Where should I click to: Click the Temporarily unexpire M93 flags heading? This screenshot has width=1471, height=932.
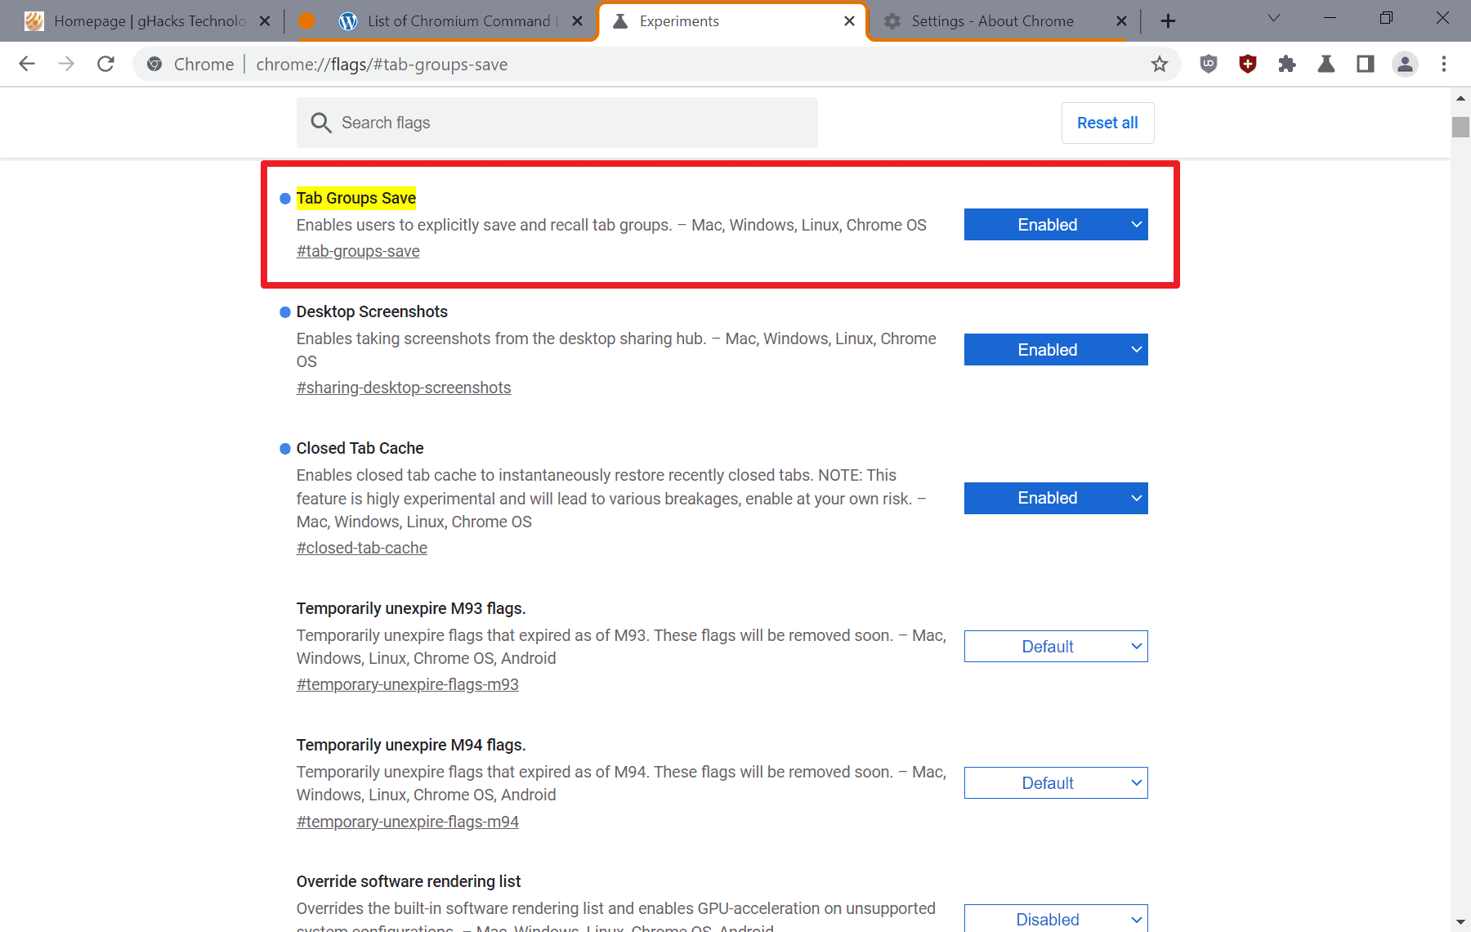click(x=411, y=608)
